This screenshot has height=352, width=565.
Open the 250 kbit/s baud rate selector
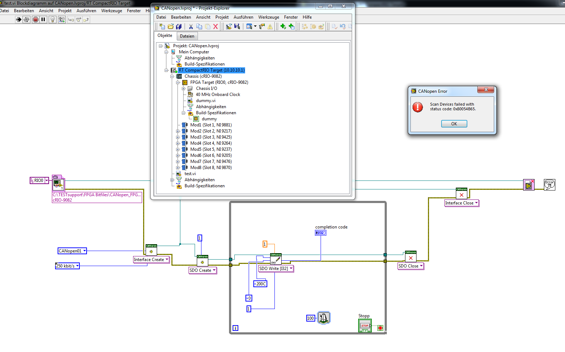coord(77,266)
